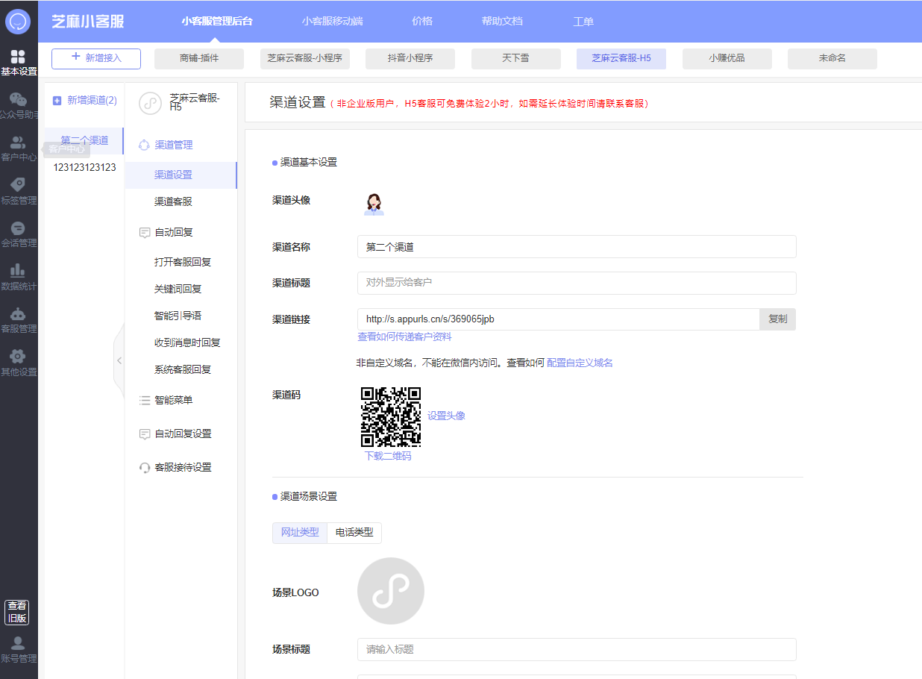This screenshot has width=922, height=679.
Task: Click the 渠道码 QR code image
Action: coord(391,416)
